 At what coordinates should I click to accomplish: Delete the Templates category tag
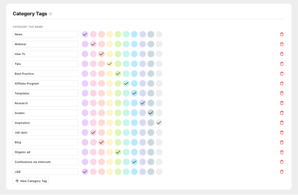pyautogui.click(x=282, y=93)
